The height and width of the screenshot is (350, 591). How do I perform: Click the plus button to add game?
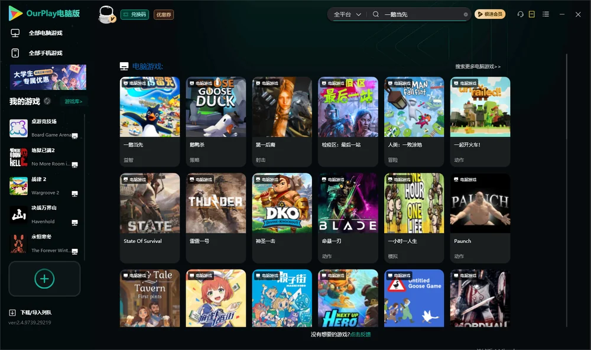[x=44, y=278]
